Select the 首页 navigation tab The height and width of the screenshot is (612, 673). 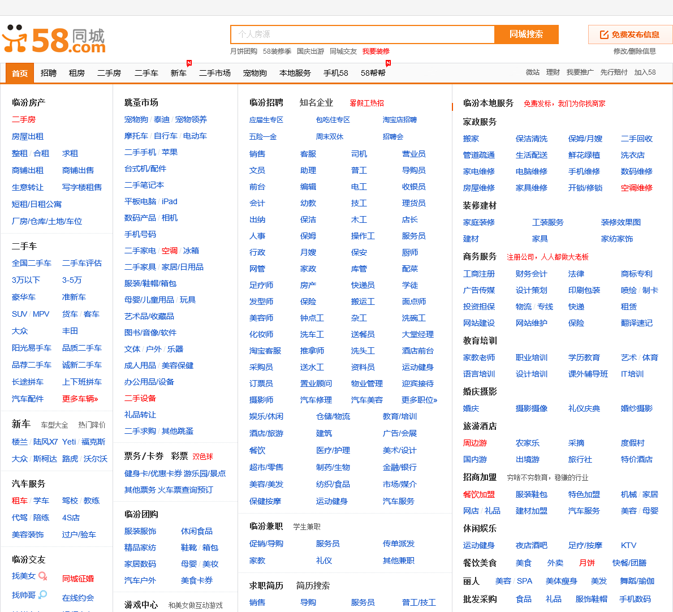pyautogui.click(x=20, y=74)
